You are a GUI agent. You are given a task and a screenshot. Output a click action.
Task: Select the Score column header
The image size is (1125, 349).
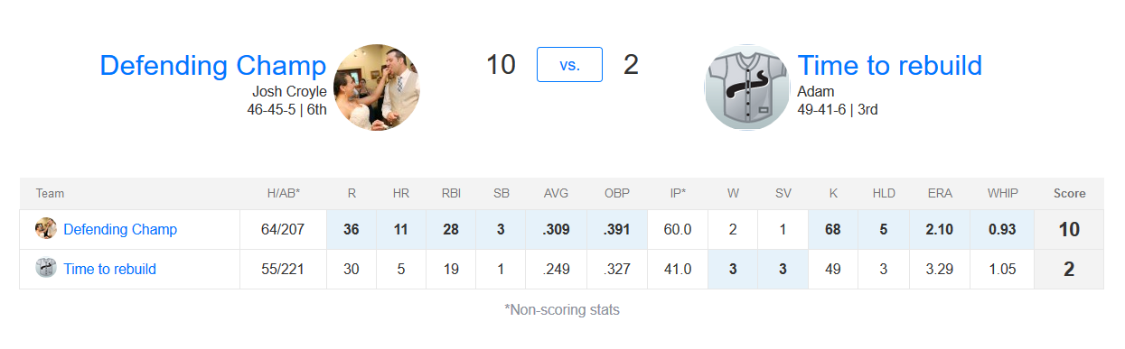tap(1069, 194)
